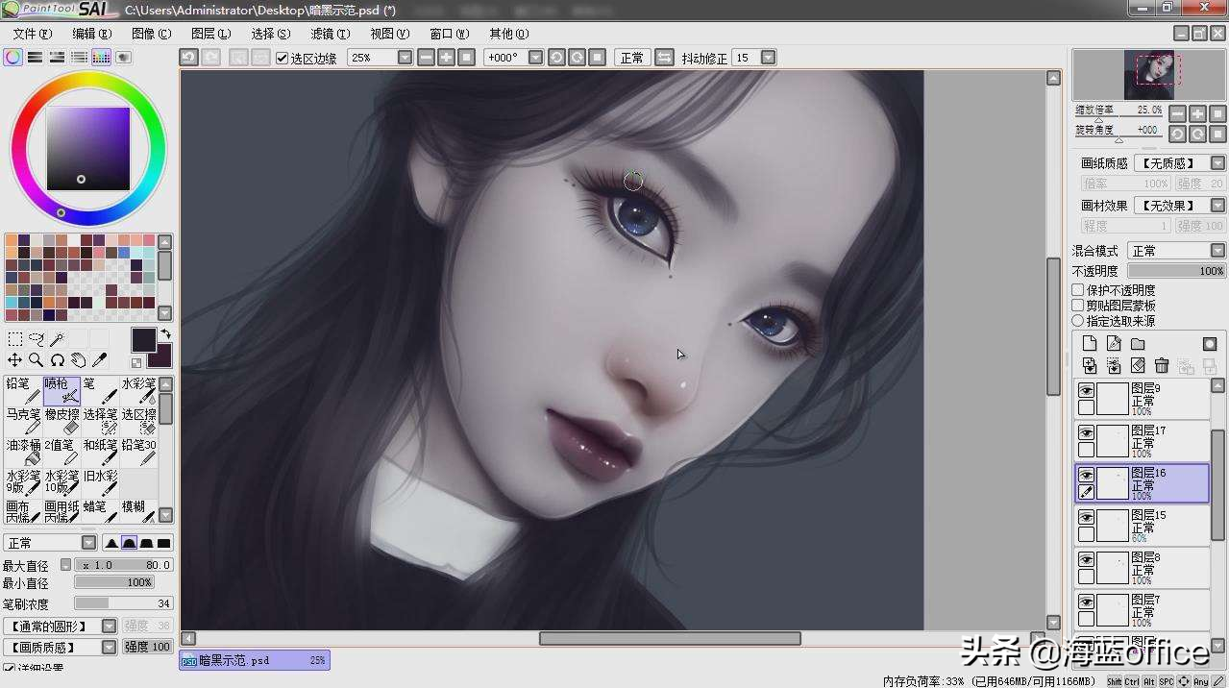Activate the zoom magnifier tool
Image resolution: width=1229 pixels, height=688 pixels.
[37, 360]
